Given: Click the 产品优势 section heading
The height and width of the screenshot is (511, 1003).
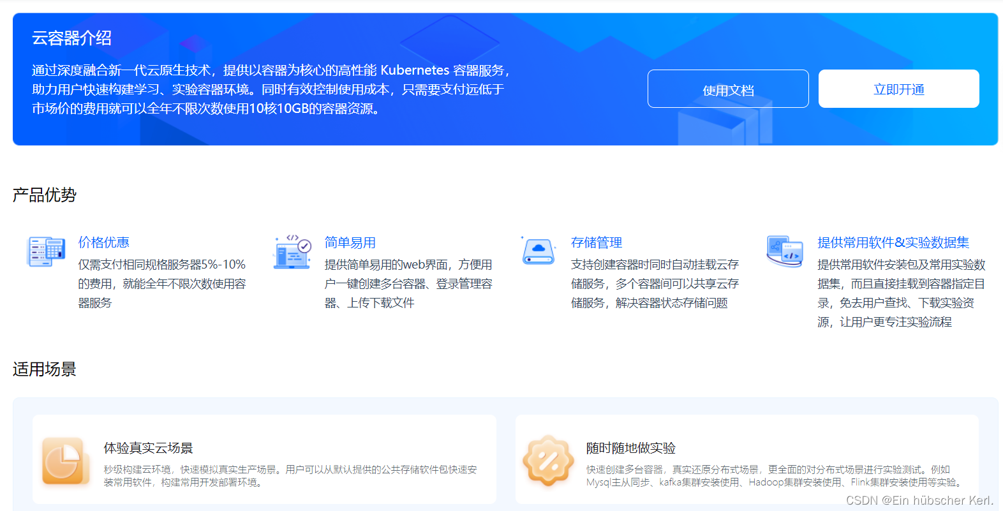Looking at the screenshot, I should tap(45, 195).
